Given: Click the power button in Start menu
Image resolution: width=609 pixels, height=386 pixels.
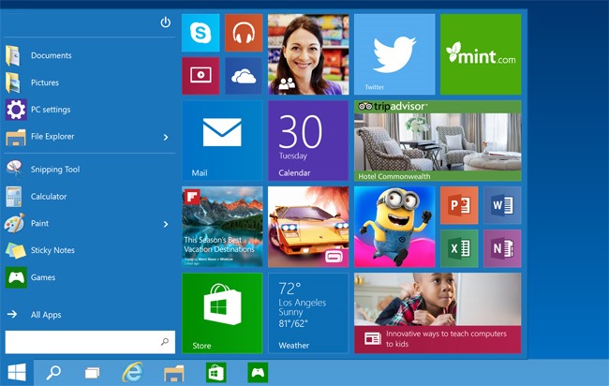Looking at the screenshot, I should (166, 22).
